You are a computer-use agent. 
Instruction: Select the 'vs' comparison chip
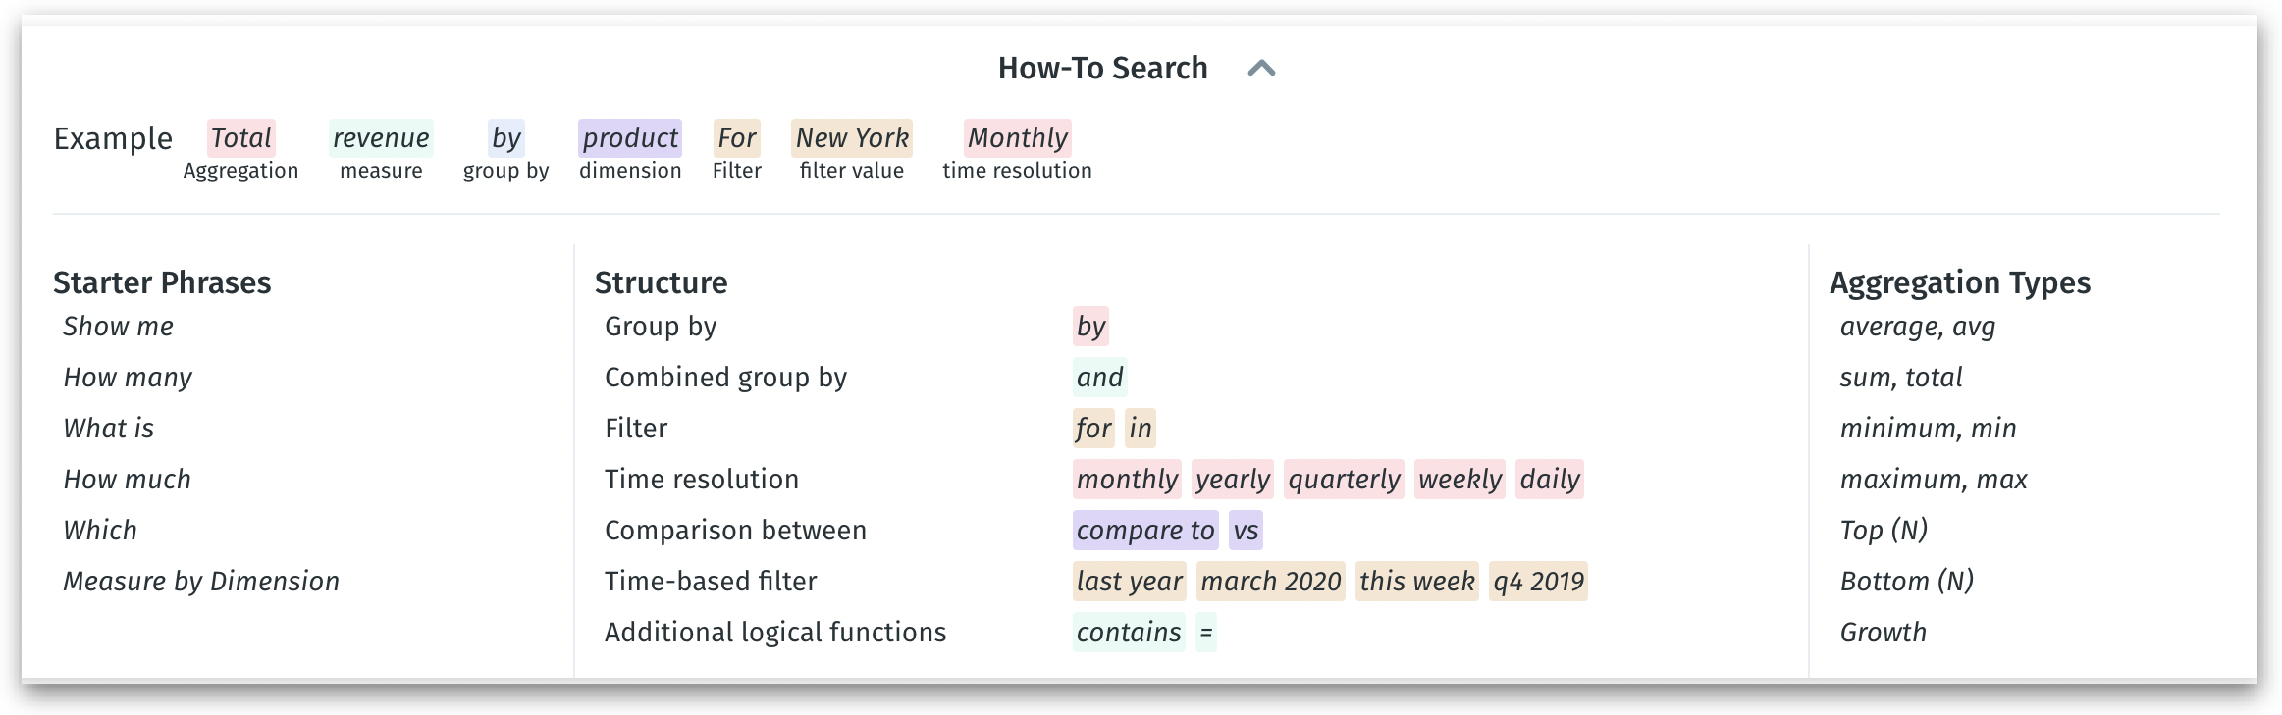tap(1246, 531)
